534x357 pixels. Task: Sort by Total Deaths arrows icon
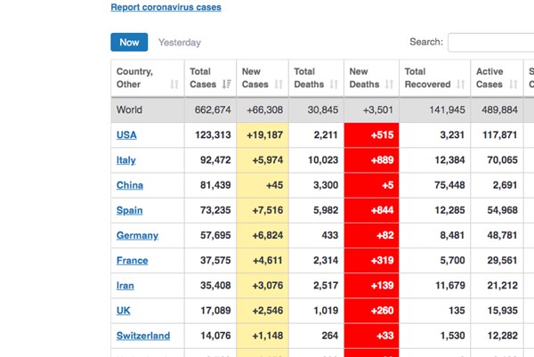(x=335, y=85)
